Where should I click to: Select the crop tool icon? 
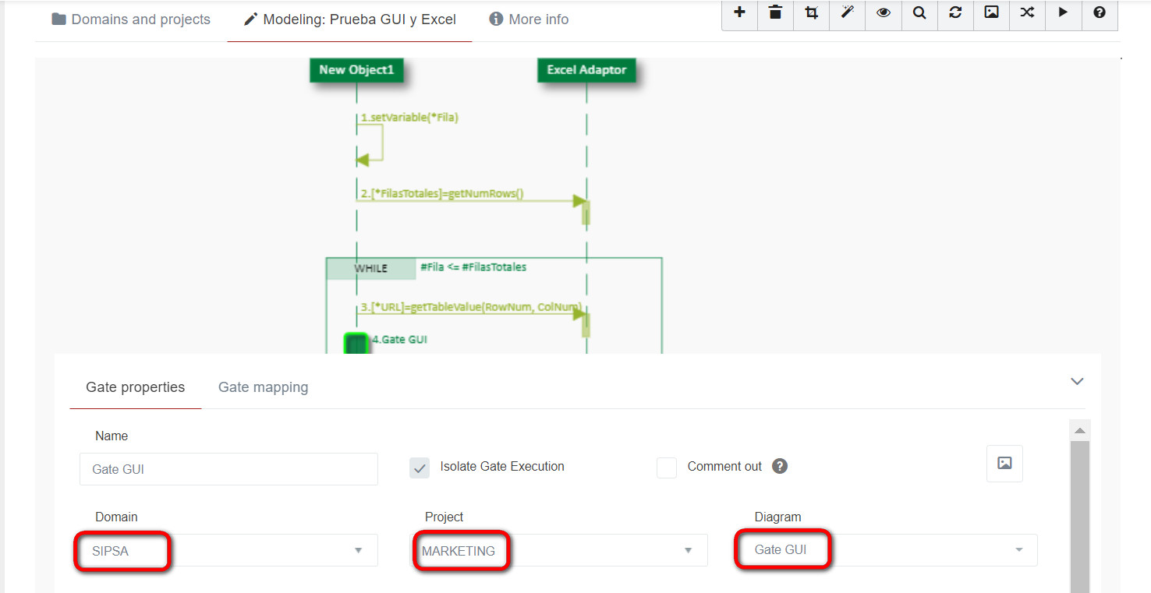tap(811, 12)
